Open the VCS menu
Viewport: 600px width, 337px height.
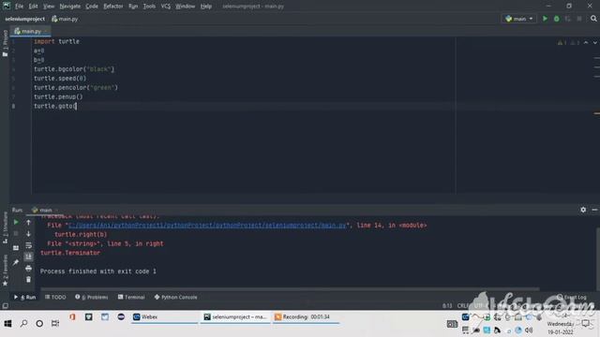166,7
